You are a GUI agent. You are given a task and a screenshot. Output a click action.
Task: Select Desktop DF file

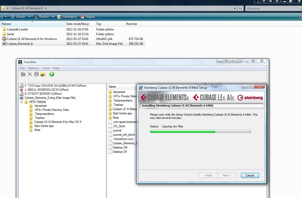pos(120,152)
